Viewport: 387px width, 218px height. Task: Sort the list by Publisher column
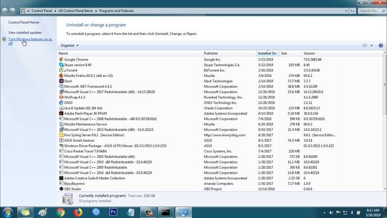(x=230, y=53)
